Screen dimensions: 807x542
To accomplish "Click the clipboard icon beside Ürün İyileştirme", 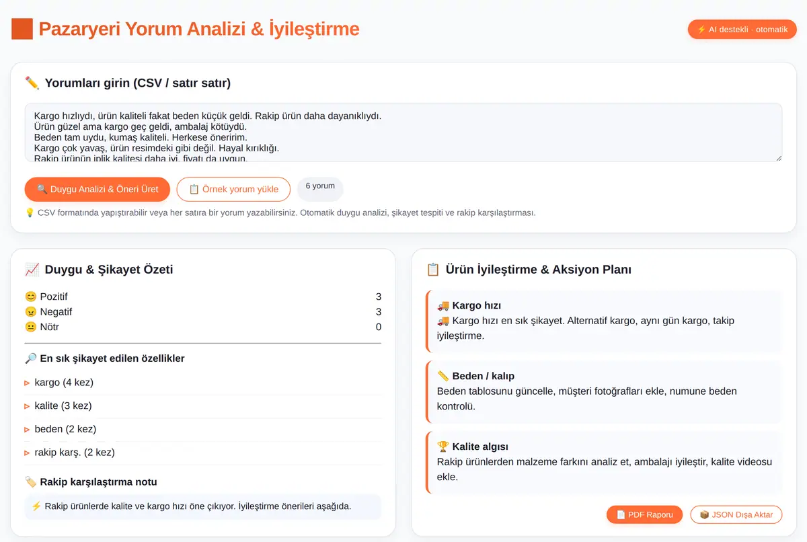I will point(433,270).
